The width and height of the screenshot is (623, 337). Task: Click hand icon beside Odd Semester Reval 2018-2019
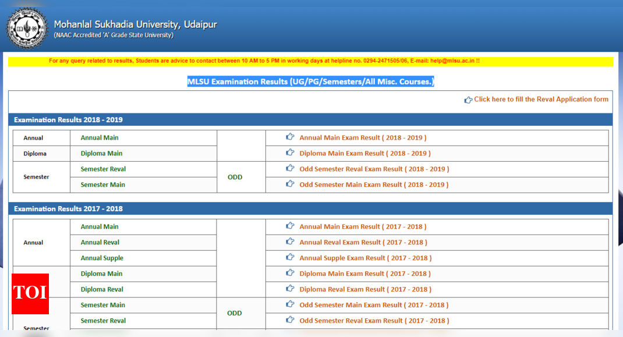(x=290, y=169)
